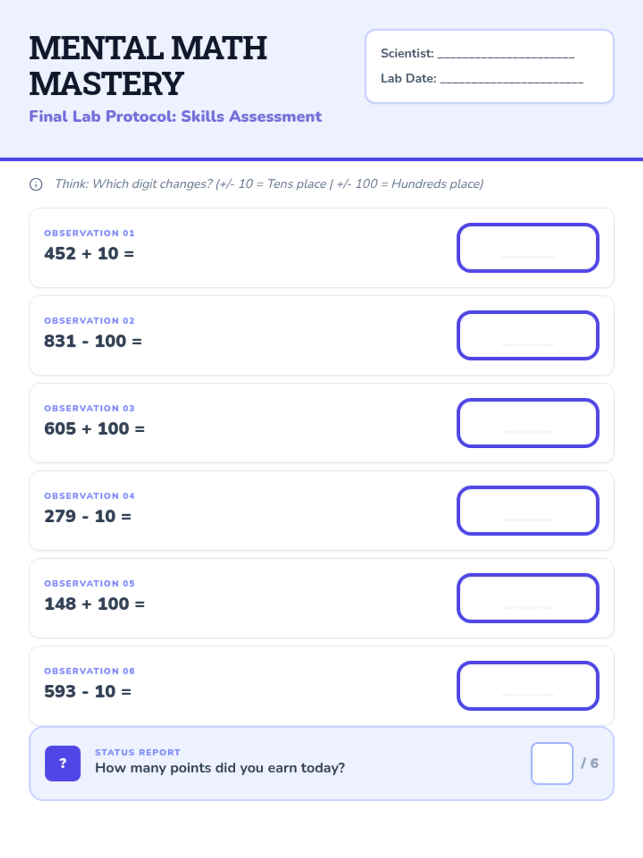Click the Mental Math Mastery title

point(148,65)
